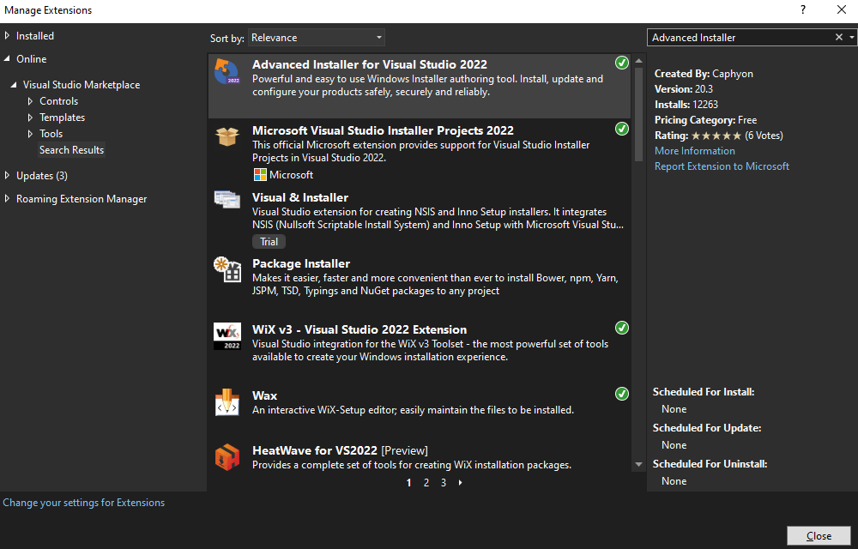The height and width of the screenshot is (549, 858).
Task: Collapse the Online category
Action: click(x=7, y=58)
